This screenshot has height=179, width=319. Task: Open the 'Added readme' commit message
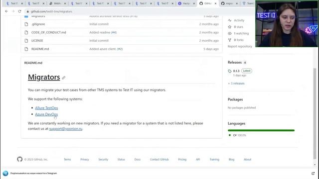(100, 32)
